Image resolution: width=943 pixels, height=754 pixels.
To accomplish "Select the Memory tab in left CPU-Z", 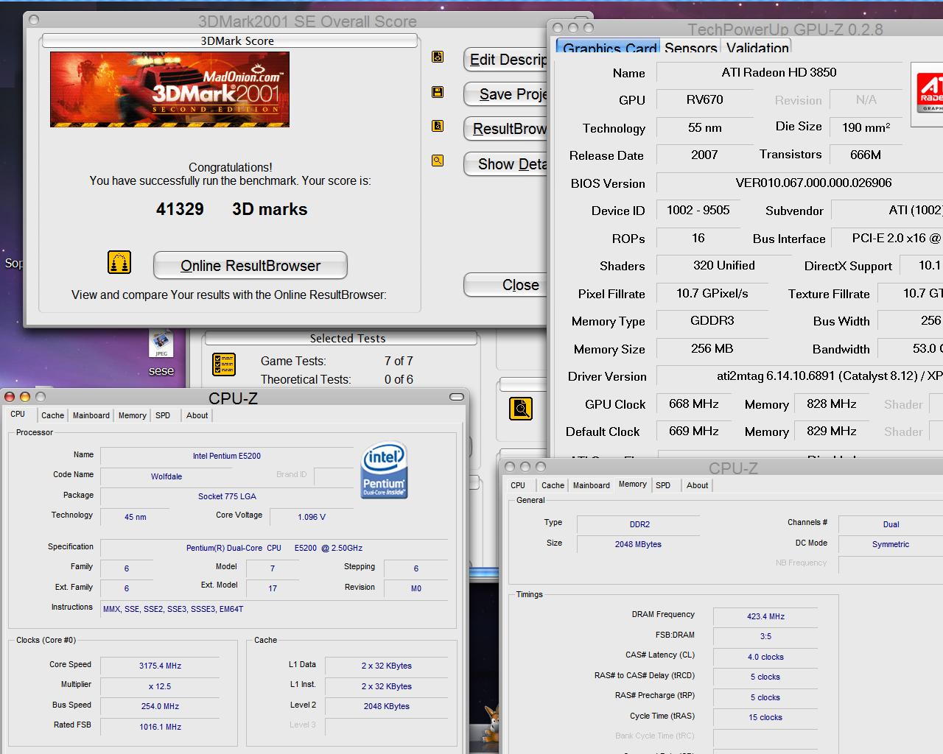I will pyautogui.click(x=133, y=415).
